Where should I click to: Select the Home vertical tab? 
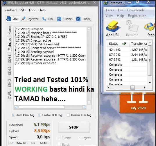[x=10, y=30]
